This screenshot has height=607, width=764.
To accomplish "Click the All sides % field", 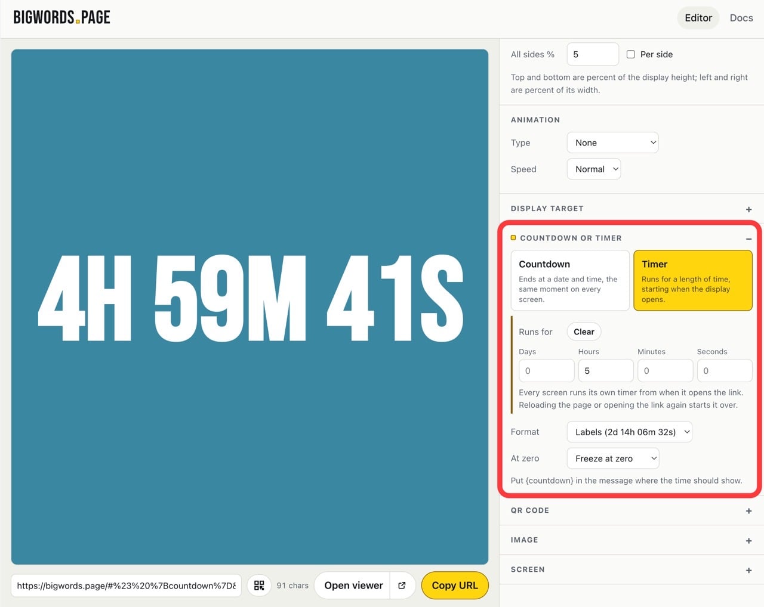I will (x=593, y=54).
